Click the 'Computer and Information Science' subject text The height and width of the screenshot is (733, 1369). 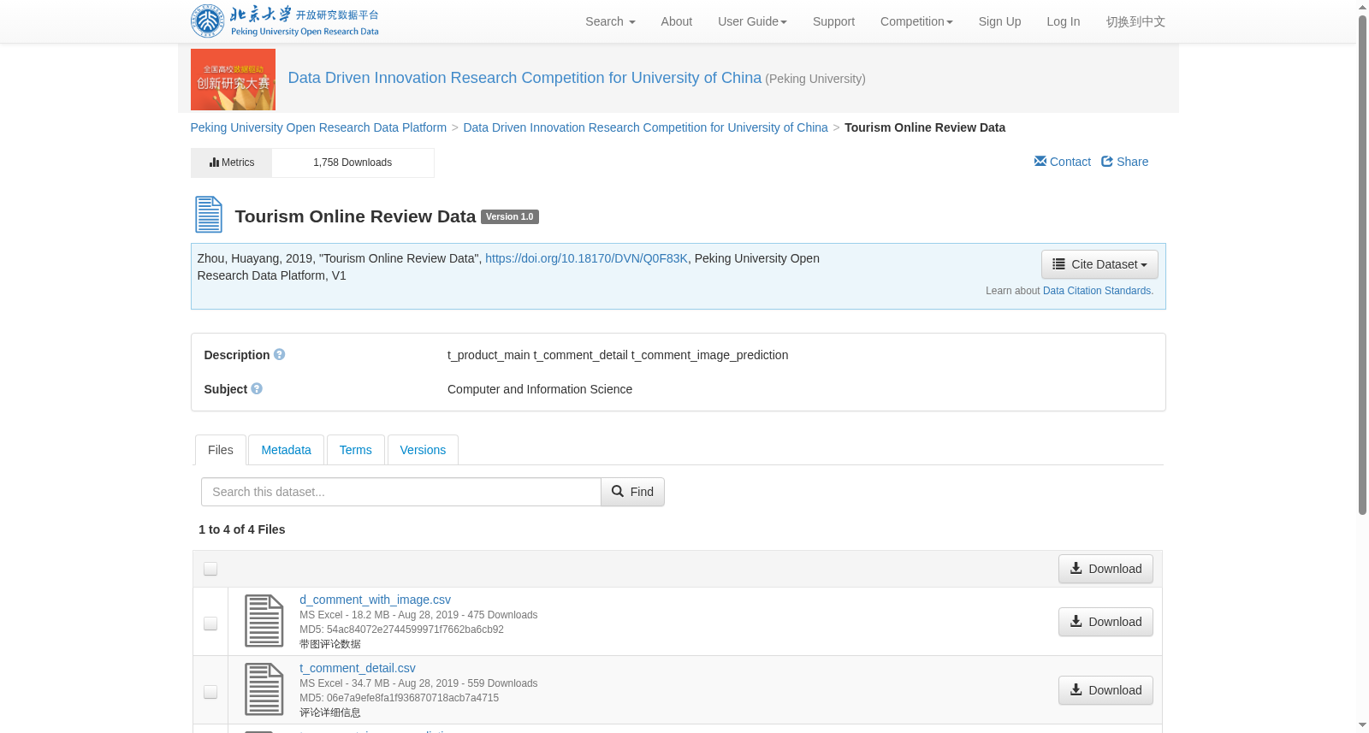point(540,389)
